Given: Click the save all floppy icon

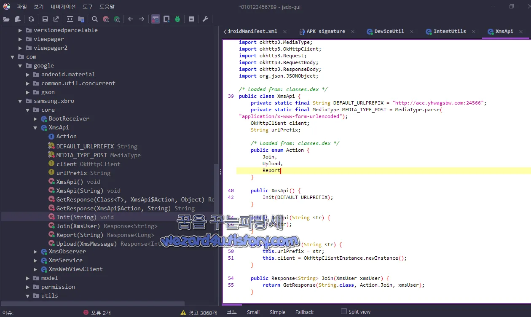Looking at the screenshot, I should click(x=45, y=19).
